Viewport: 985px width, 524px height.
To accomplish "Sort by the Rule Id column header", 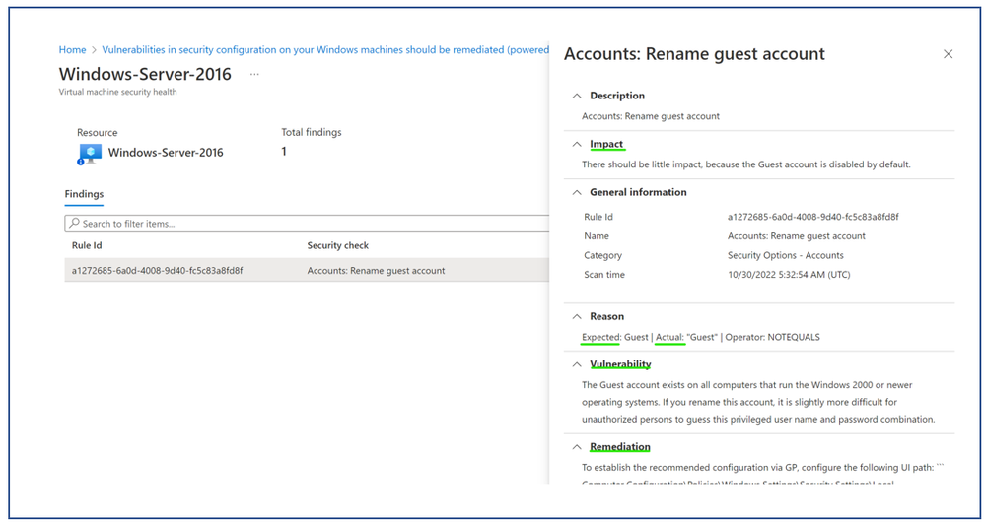I will click(x=87, y=245).
